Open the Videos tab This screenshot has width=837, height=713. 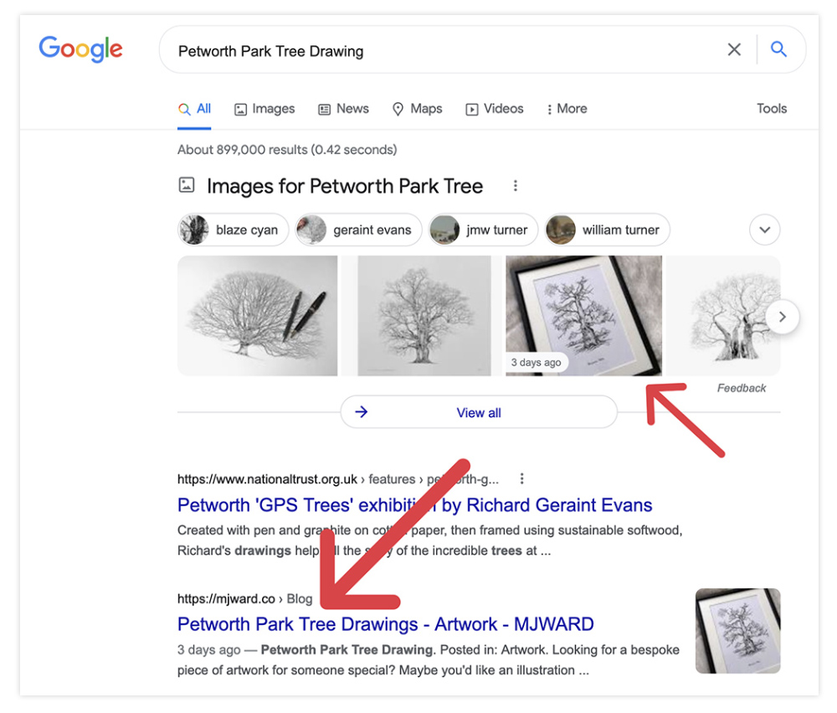[x=495, y=109]
